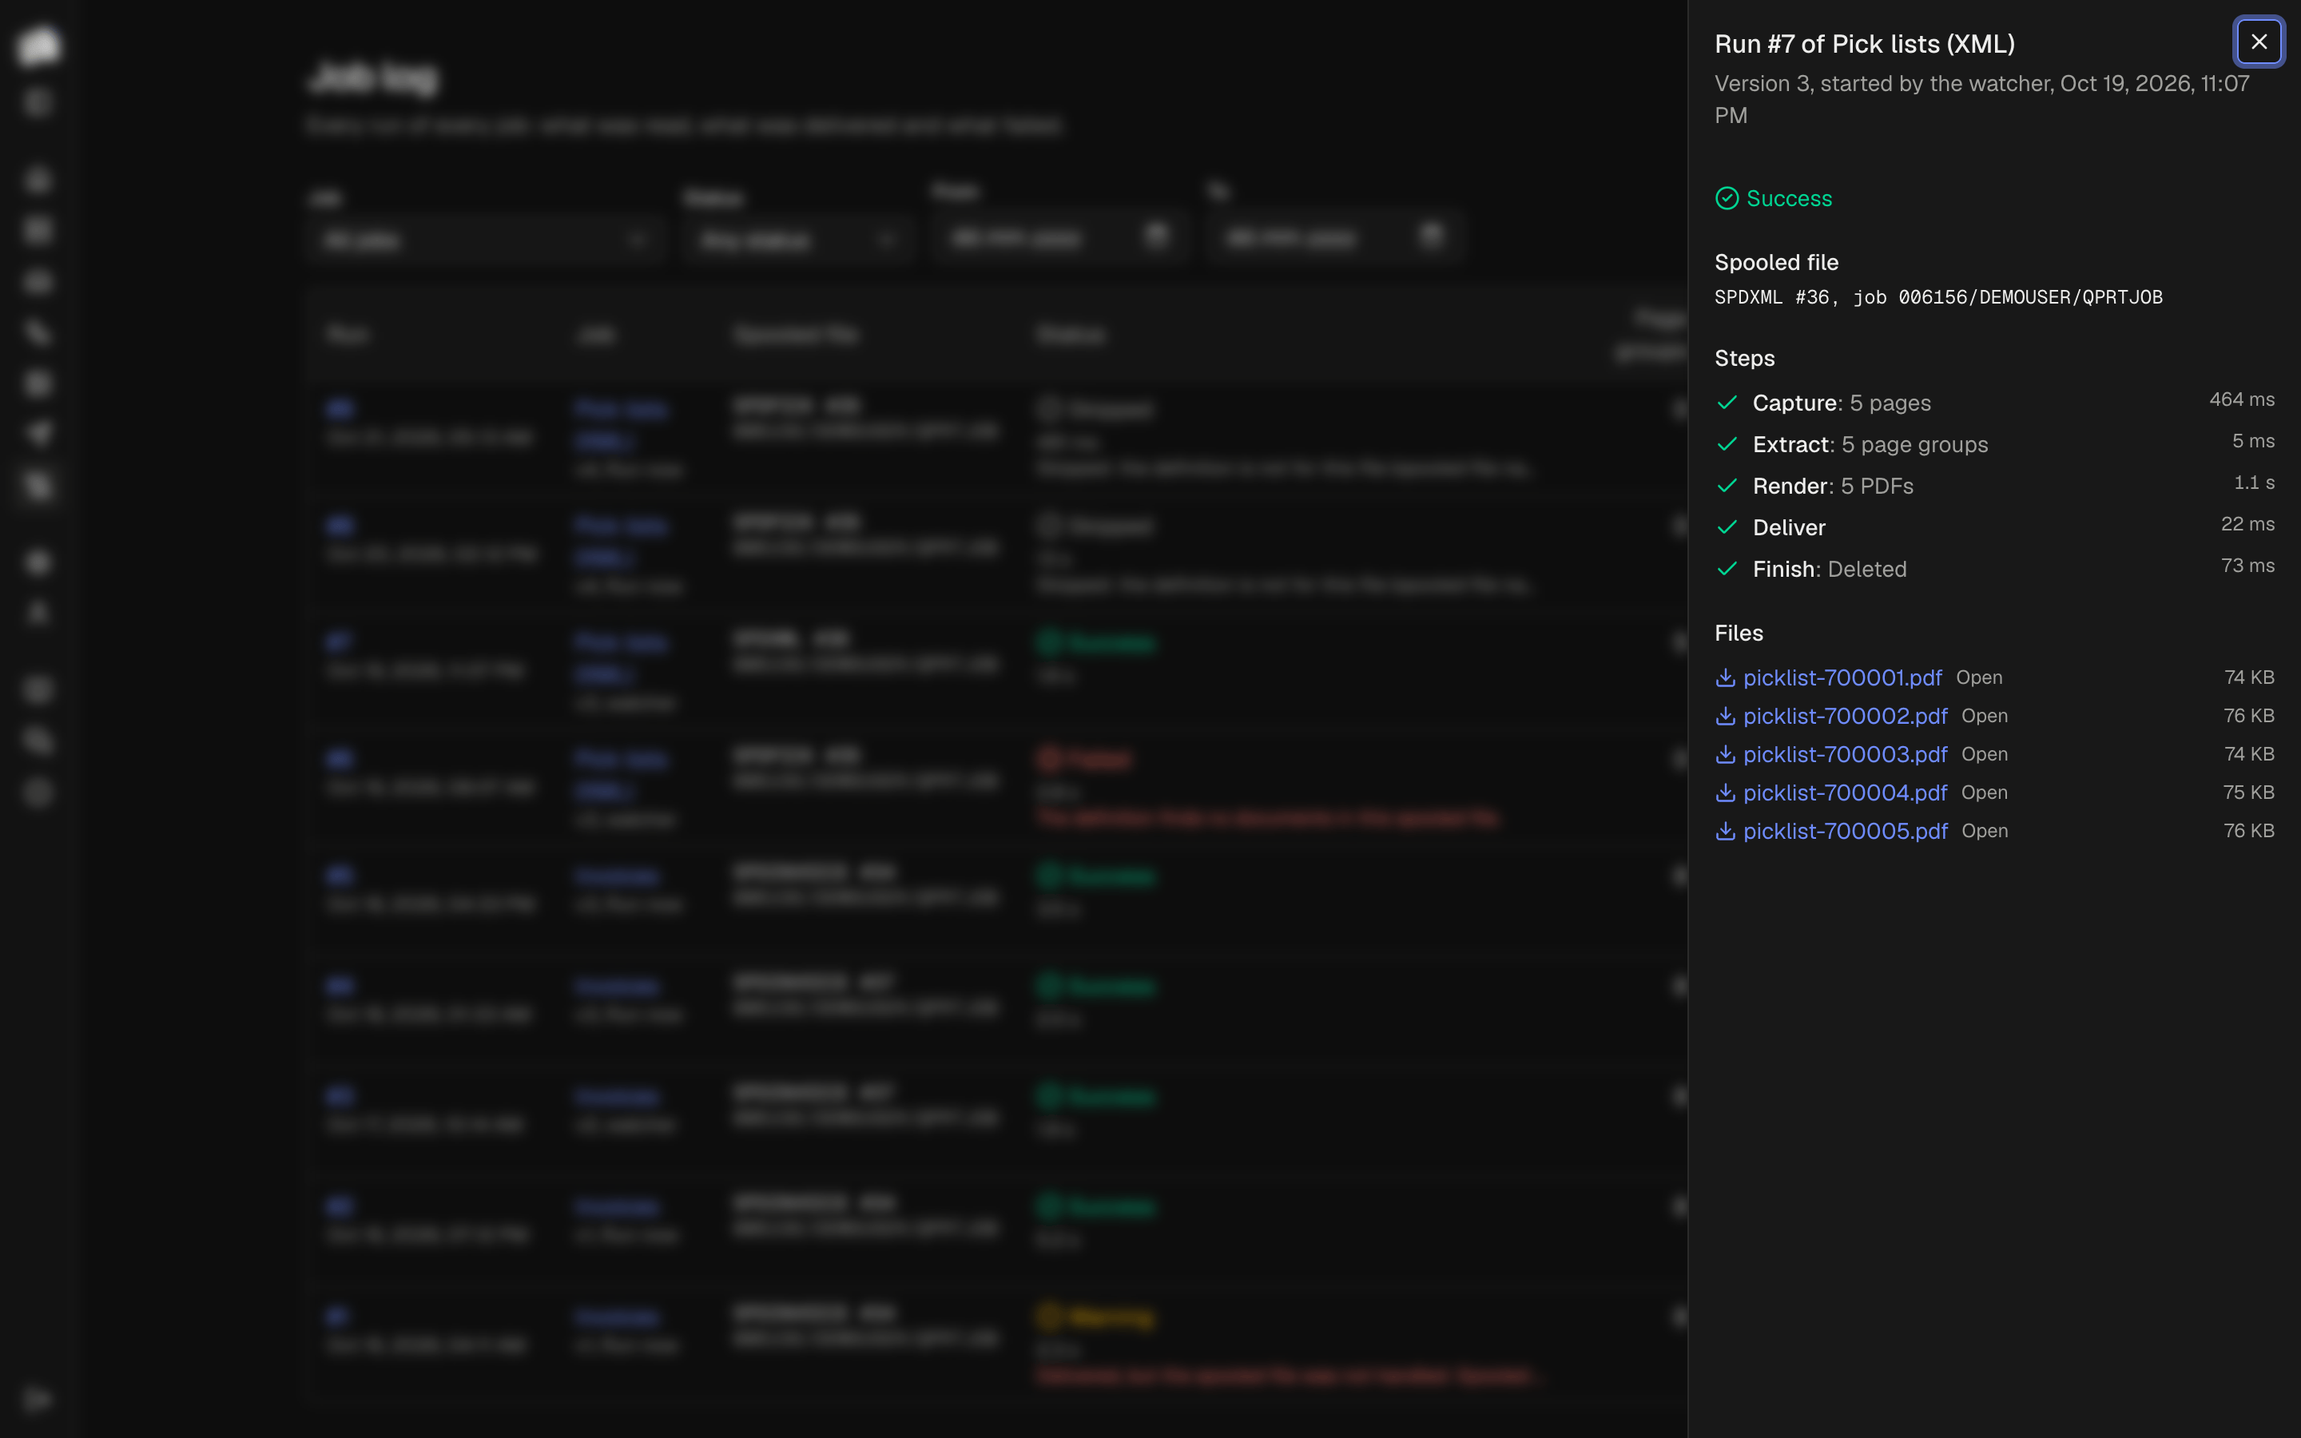
Task: Open picklist-700003.pdf with its Open link
Action: point(1985,754)
